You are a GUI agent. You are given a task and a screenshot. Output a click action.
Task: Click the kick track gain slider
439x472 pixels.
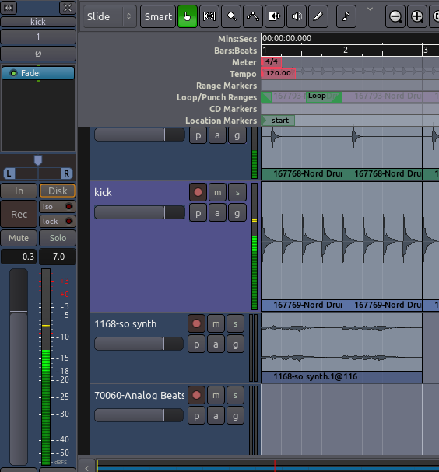(x=140, y=212)
